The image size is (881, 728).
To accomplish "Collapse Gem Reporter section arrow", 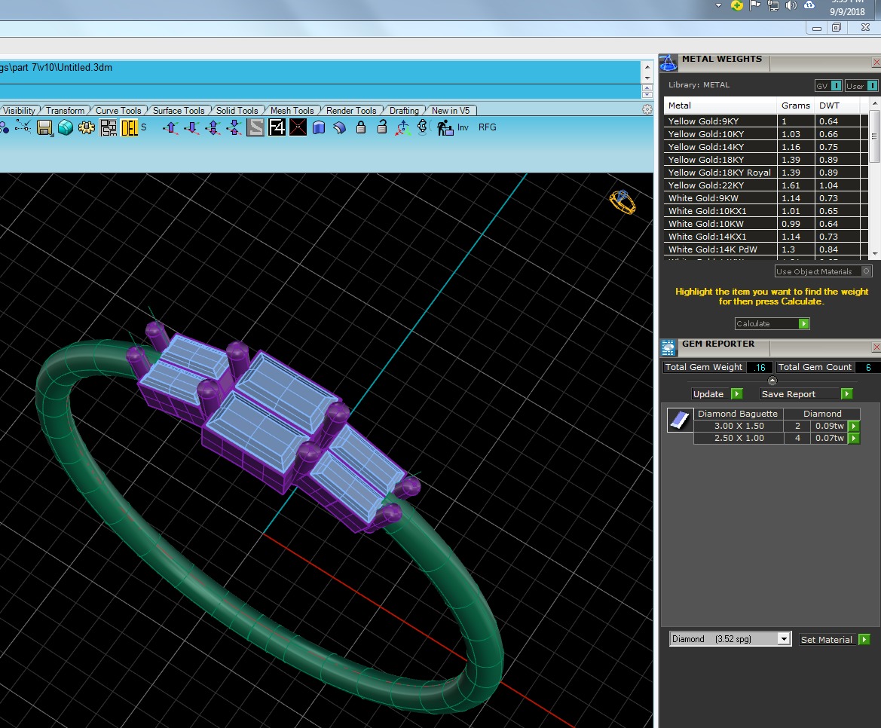I will point(772,381).
